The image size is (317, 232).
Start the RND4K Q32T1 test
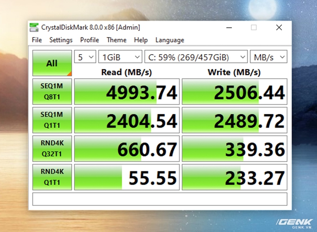coord(52,149)
